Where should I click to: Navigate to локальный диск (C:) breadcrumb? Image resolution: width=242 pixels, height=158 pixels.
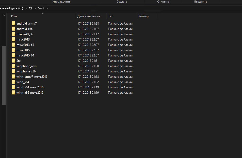coord(12,8)
